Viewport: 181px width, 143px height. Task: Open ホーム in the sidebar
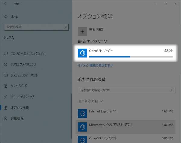pyautogui.click(x=14, y=17)
